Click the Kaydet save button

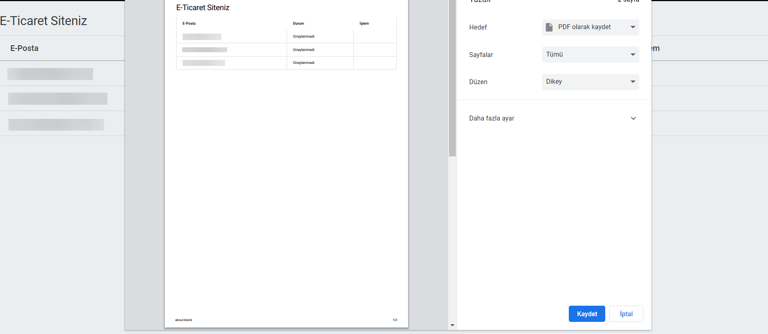tap(587, 314)
